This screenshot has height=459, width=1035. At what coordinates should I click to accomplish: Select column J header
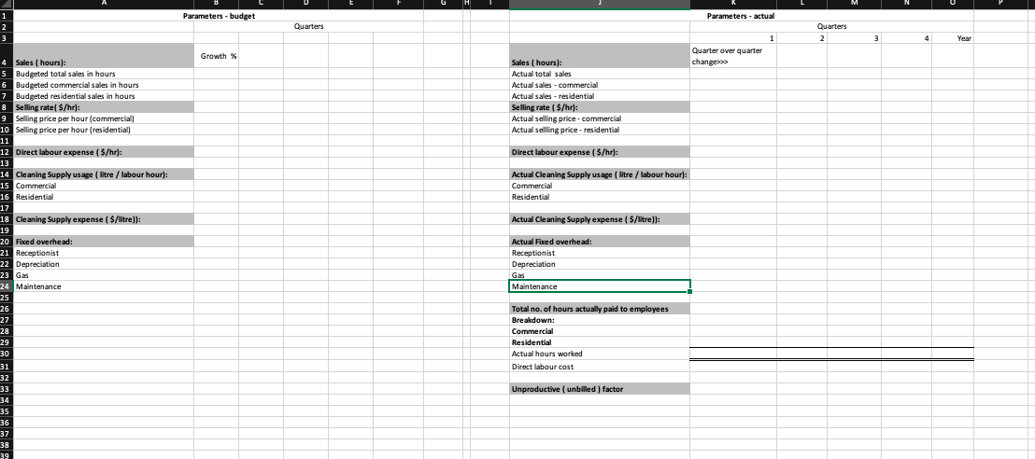pos(600,4)
